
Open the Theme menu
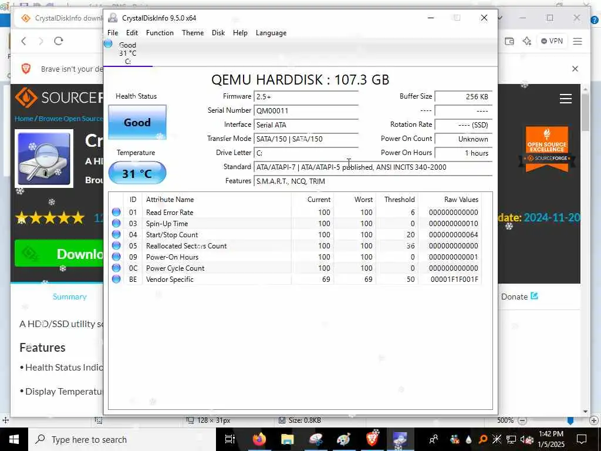coord(193,33)
